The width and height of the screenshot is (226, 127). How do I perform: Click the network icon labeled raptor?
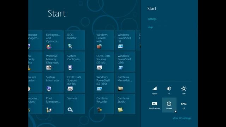[155, 90]
